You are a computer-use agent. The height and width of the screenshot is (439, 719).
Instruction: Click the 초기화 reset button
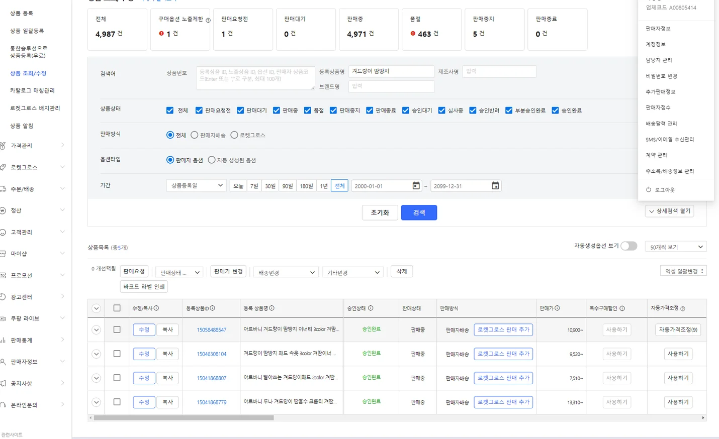(380, 212)
